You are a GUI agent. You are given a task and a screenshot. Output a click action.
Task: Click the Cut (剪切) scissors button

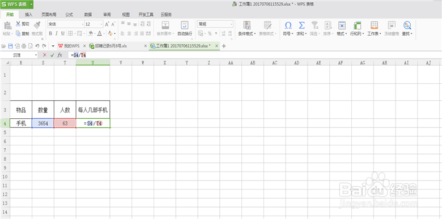tap(22, 24)
